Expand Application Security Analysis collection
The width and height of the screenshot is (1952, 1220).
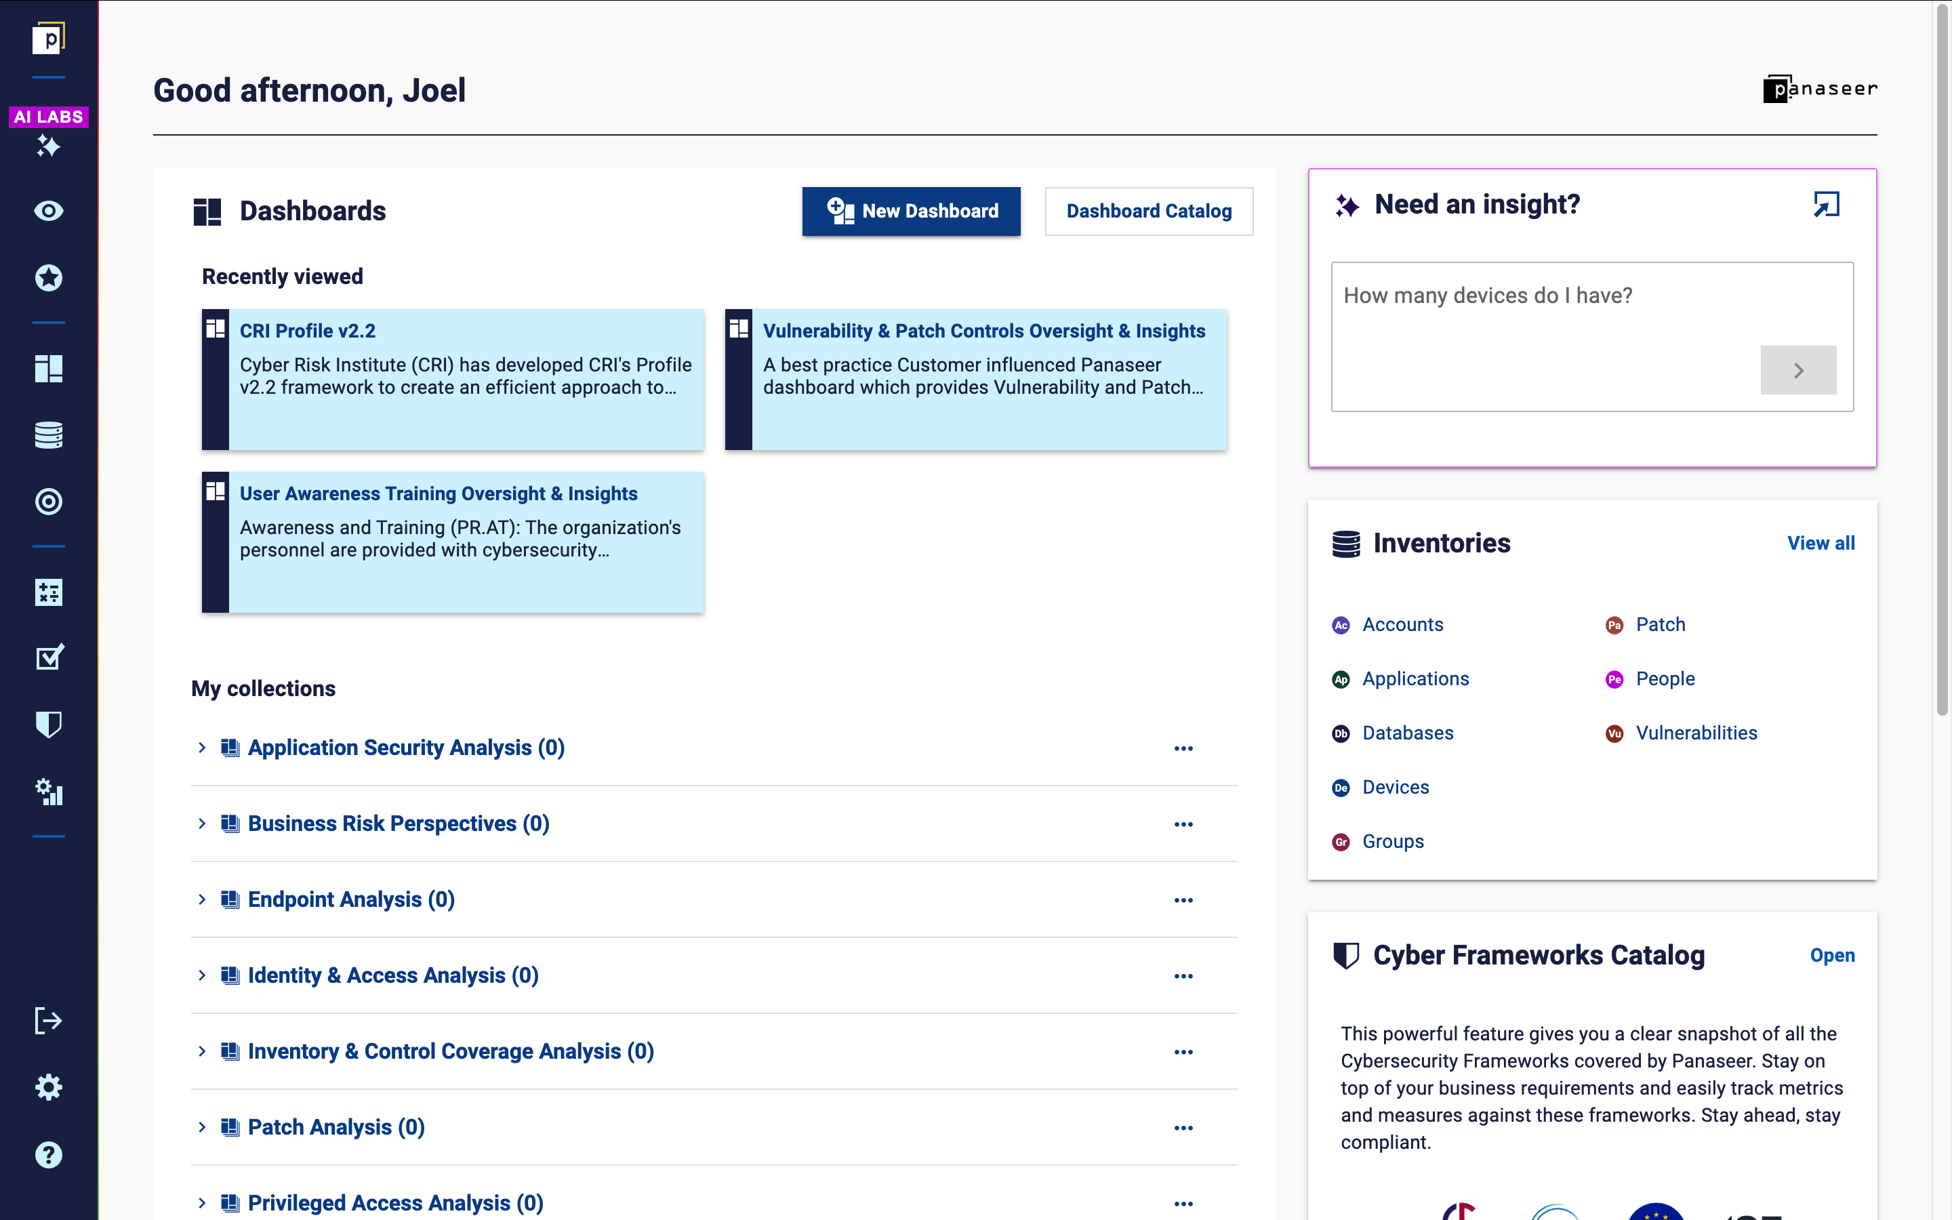coord(202,748)
